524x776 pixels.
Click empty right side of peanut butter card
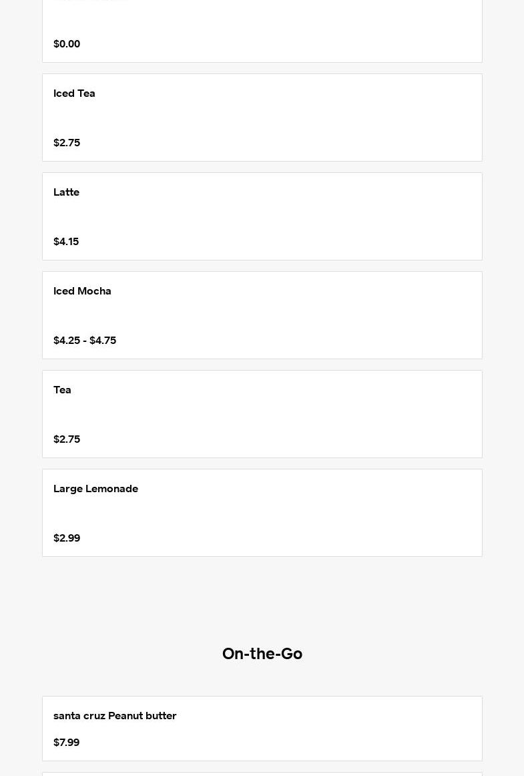(x=367, y=729)
